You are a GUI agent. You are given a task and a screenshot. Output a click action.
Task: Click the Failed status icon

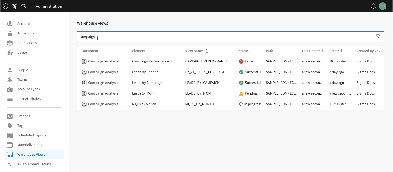click(241, 61)
